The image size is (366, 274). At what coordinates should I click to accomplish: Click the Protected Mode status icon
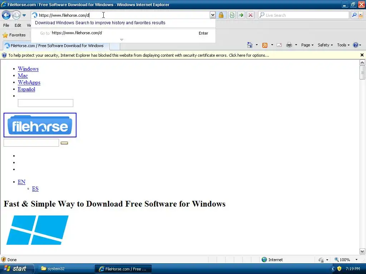click(x=321, y=260)
